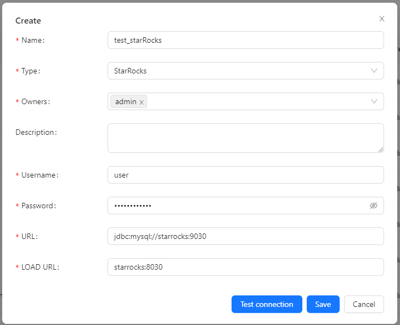Cancel the Create dialog

[364, 304]
